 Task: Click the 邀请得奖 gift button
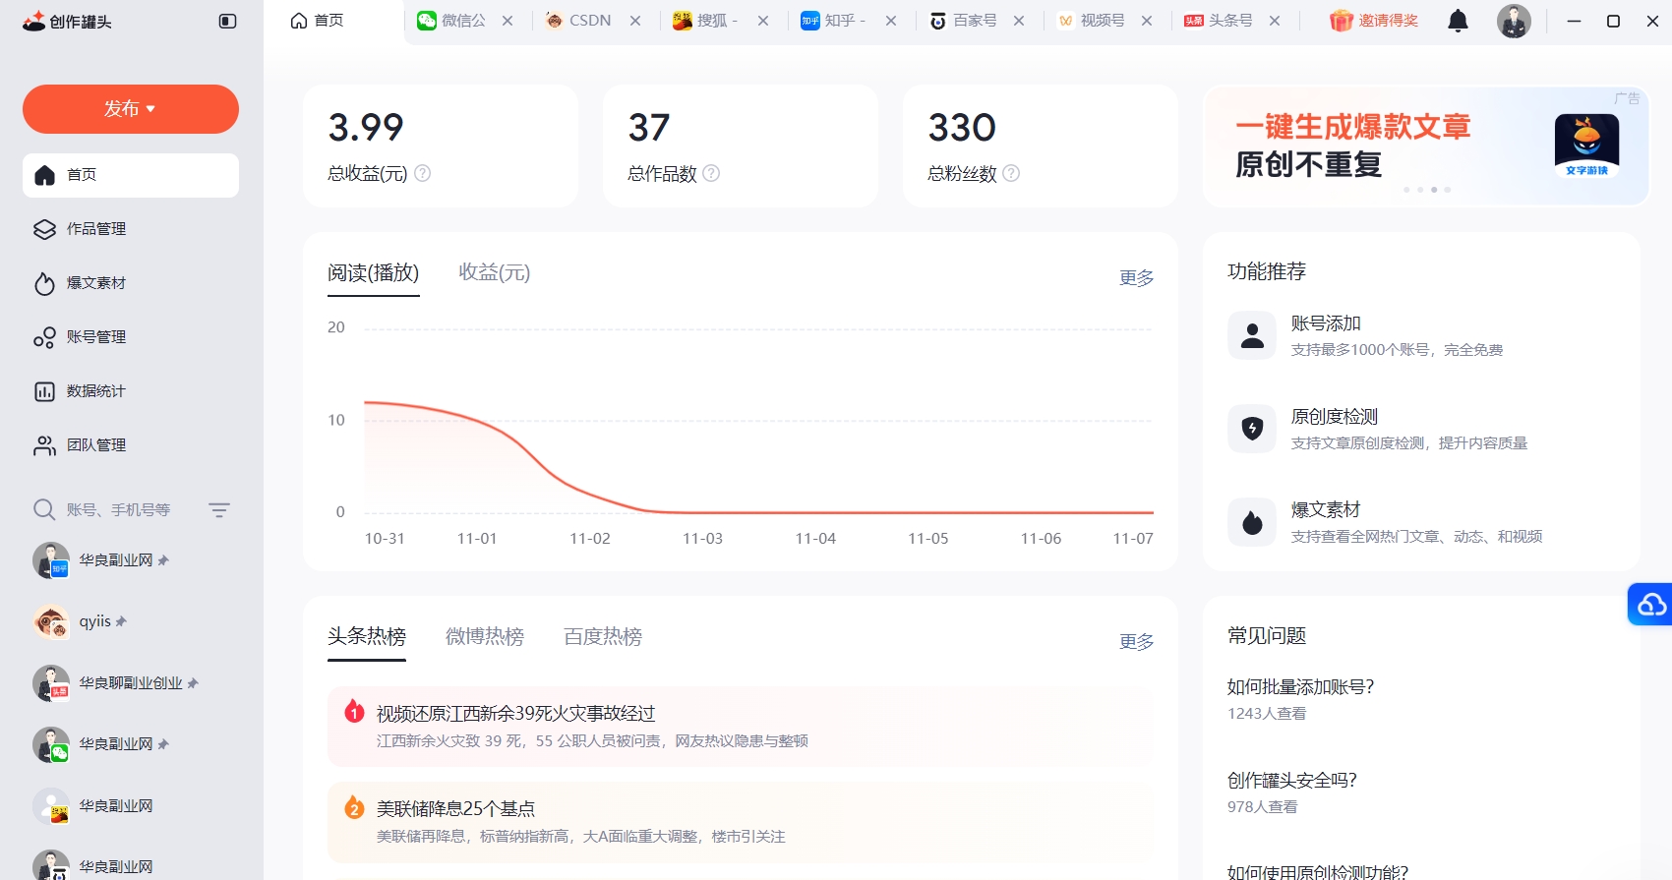(1374, 21)
